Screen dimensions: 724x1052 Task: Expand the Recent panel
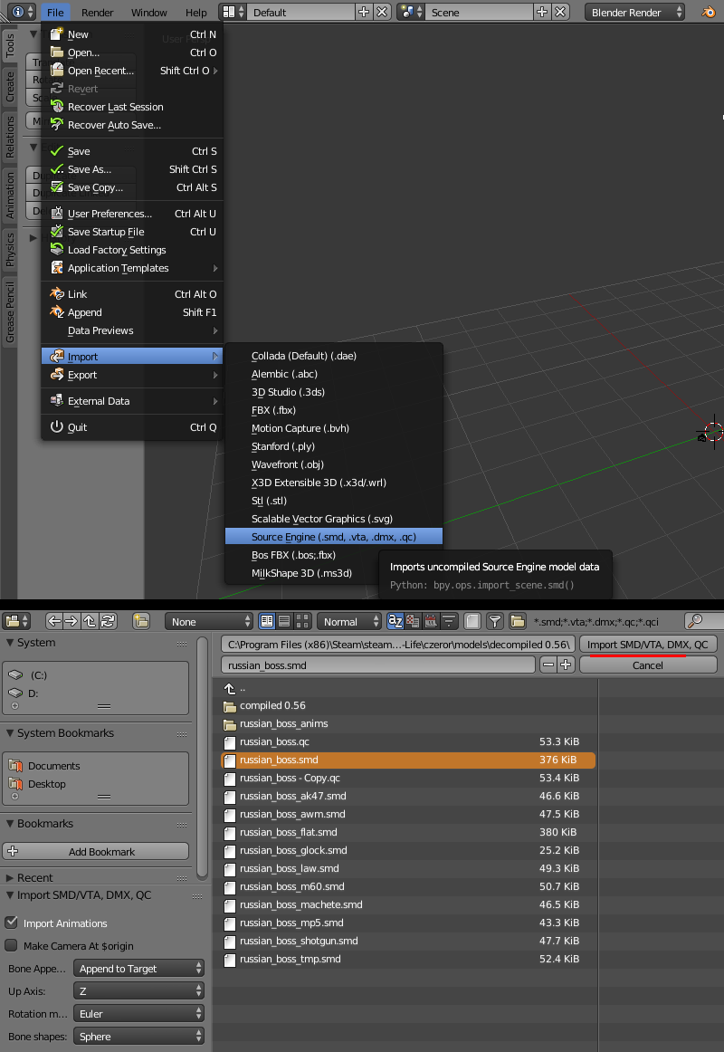(x=10, y=877)
